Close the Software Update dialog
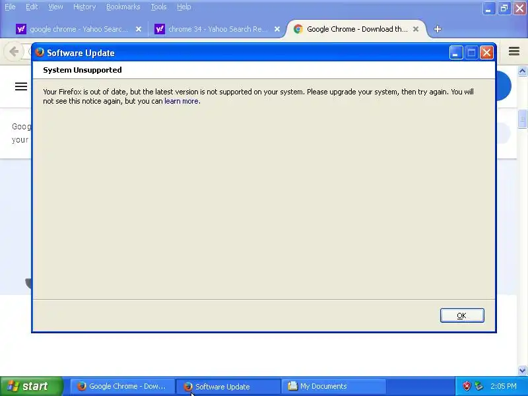The width and height of the screenshot is (528, 396). pos(486,53)
